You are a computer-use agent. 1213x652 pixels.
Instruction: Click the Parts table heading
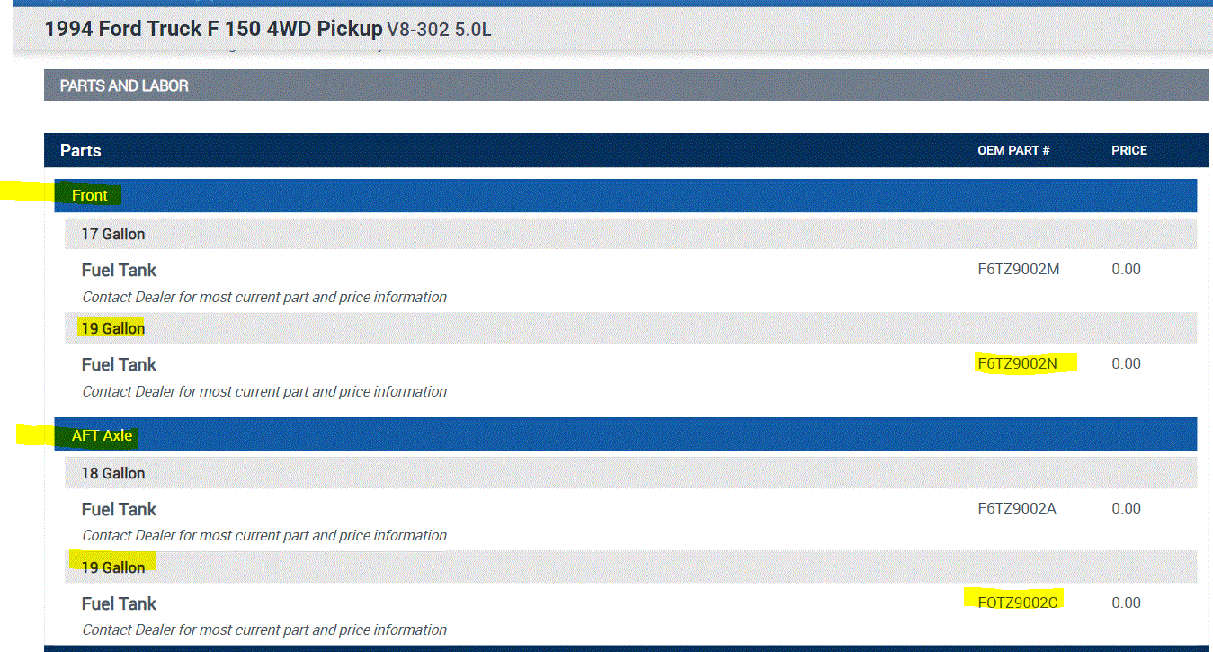[81, 151]
